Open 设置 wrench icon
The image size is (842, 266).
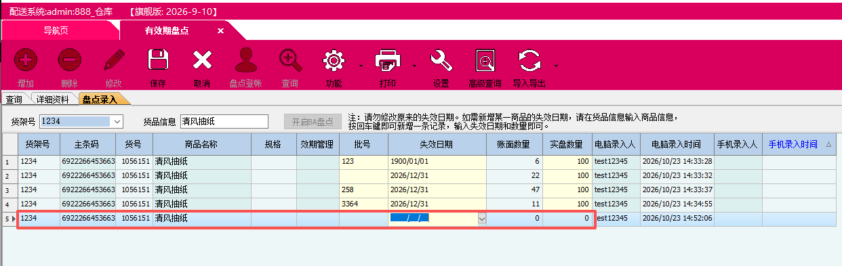coord(441,60)
